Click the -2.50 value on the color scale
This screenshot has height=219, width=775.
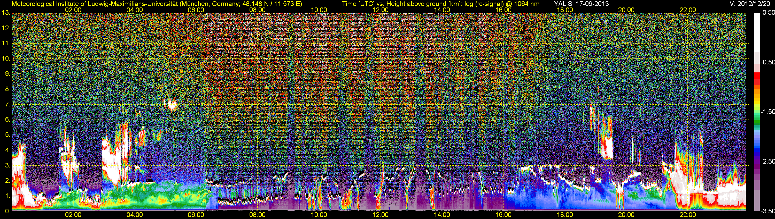(768, 161)
